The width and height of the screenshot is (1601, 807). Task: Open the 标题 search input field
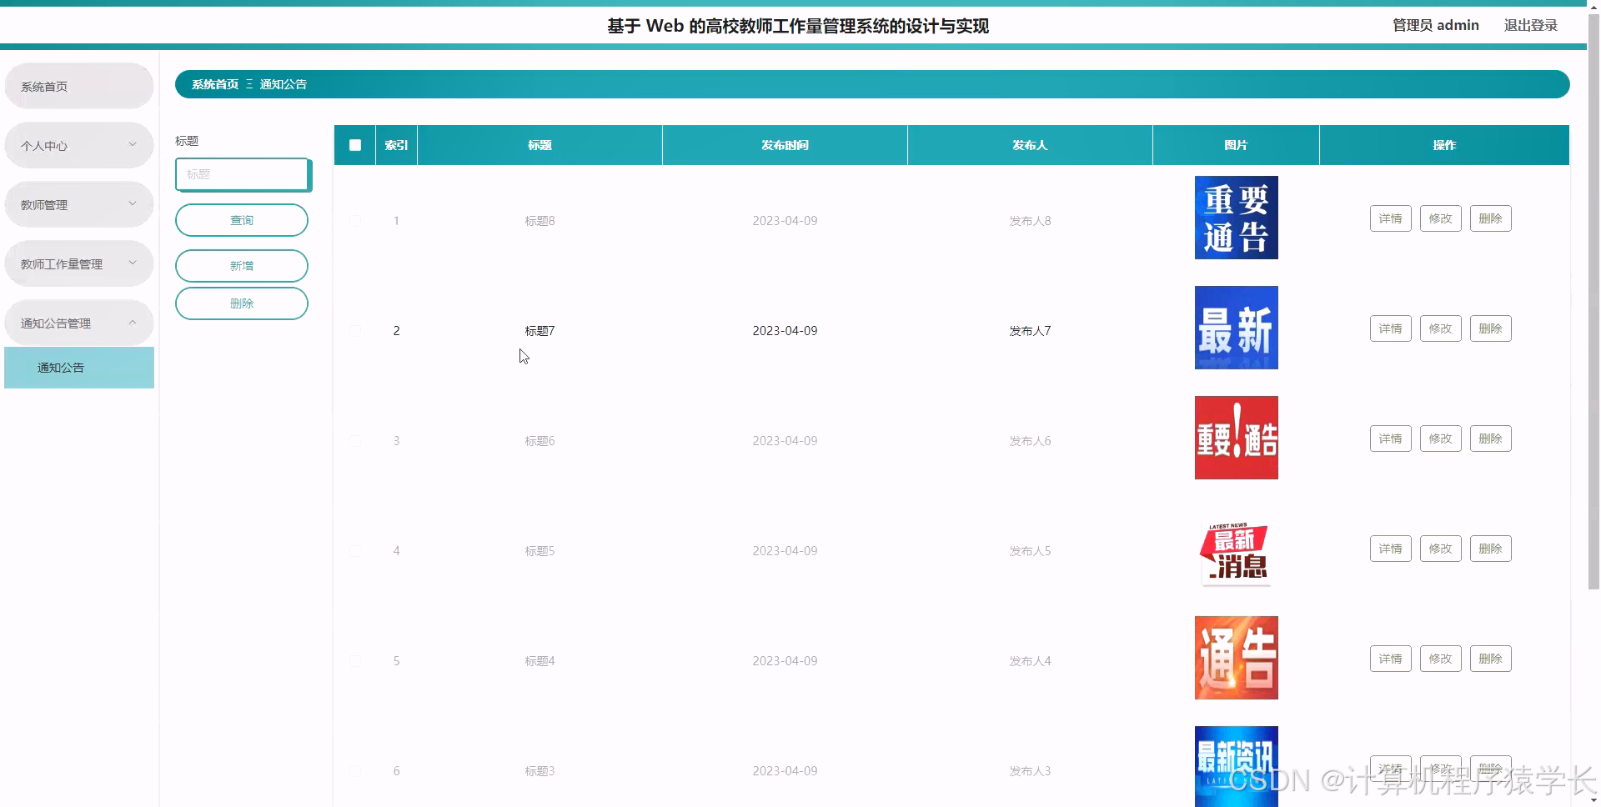tap(242, 174)
